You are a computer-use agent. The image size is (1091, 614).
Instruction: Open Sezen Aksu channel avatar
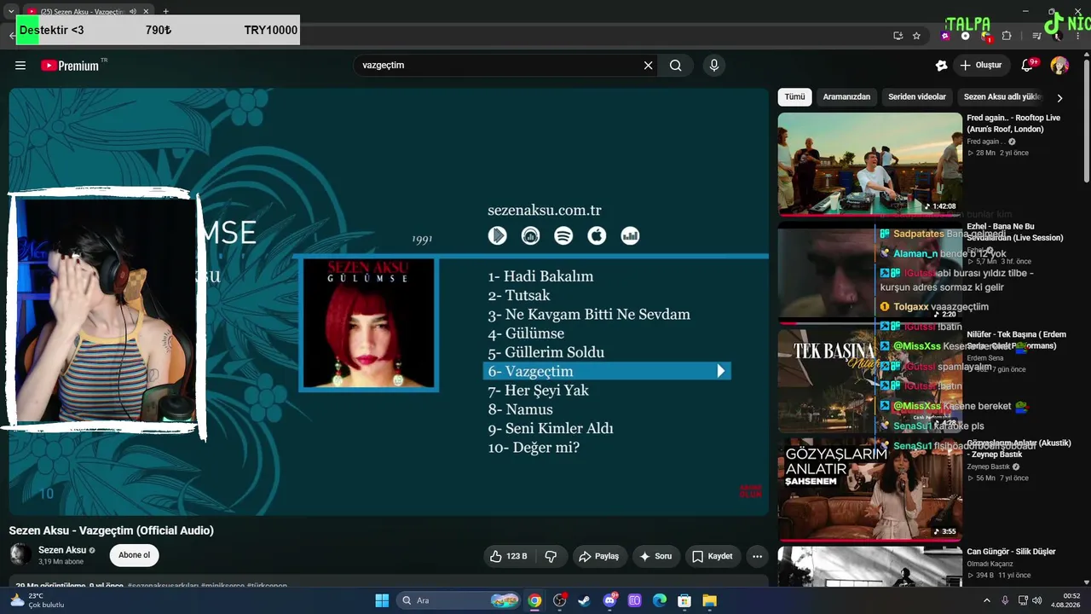click(20, 554)
